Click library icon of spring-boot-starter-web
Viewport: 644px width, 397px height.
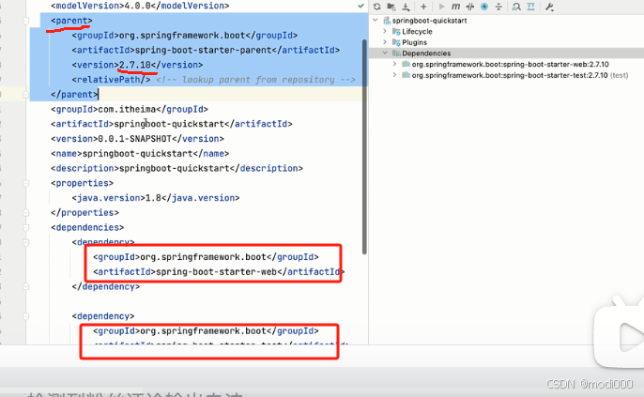tap(406, 64)
